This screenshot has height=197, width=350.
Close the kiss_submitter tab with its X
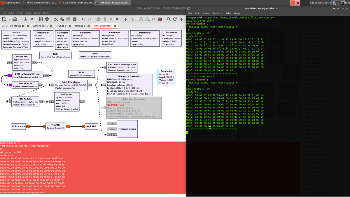[115, 26]
